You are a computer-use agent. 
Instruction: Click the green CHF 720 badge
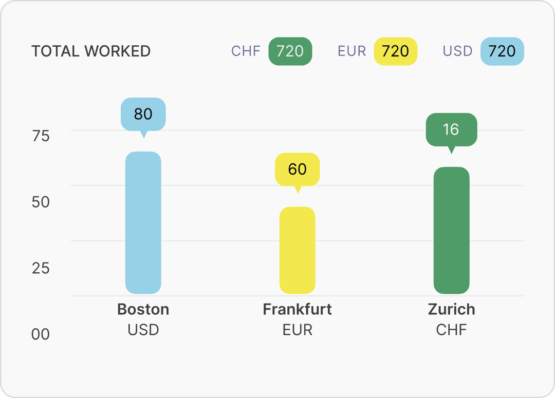click(290, 51)
